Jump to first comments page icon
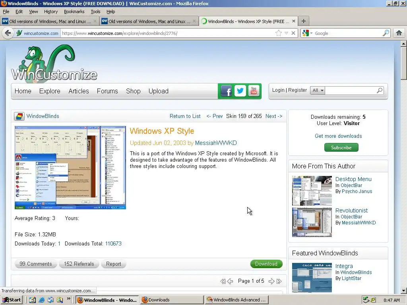The width and height of the screenshot is (407, 305). pyautogui.click(x=223, y=281)
